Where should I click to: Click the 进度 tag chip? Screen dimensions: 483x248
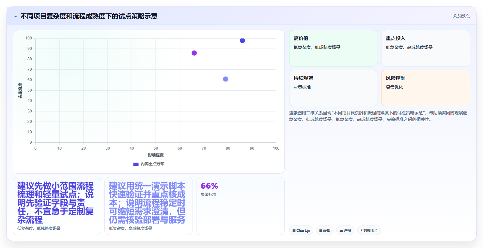point(345,230)
